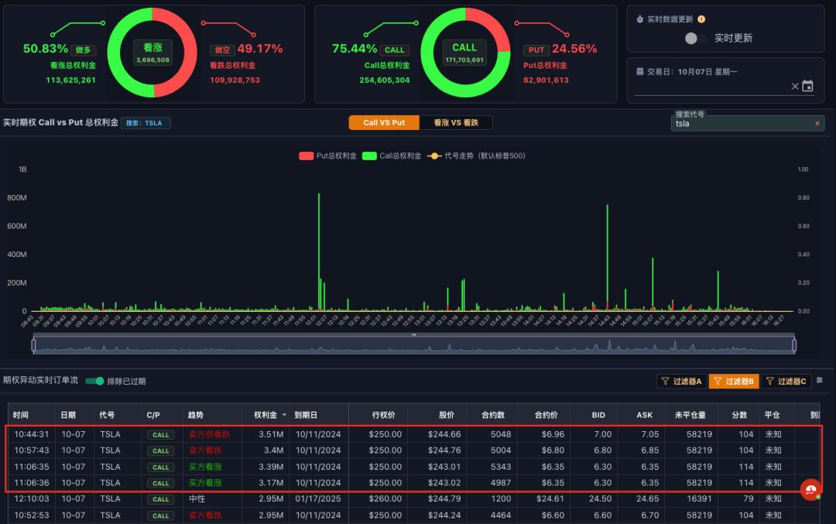Image resolution: width=836 pixels, height=524 pixels.
Task: Click the chart range zoom slider track
Action: (x=413, y=345)
